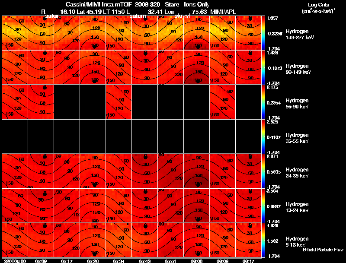Click the '05:09' time label
346x263 pixels.
[x=41, y=261]
